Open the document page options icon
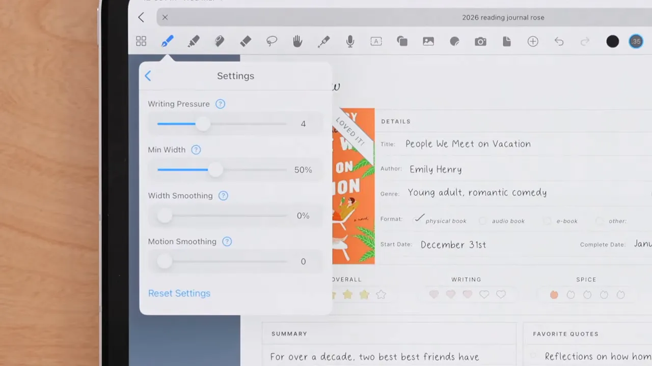The height and width of the screenshot is (366, 652). click(507, 42)
